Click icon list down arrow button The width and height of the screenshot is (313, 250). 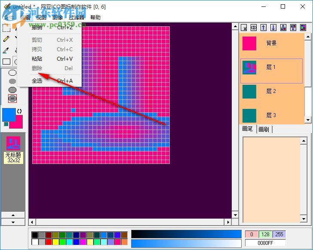[13, 222]
